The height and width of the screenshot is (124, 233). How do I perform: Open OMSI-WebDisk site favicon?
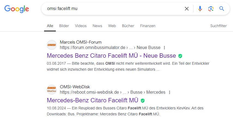[52, 90]
